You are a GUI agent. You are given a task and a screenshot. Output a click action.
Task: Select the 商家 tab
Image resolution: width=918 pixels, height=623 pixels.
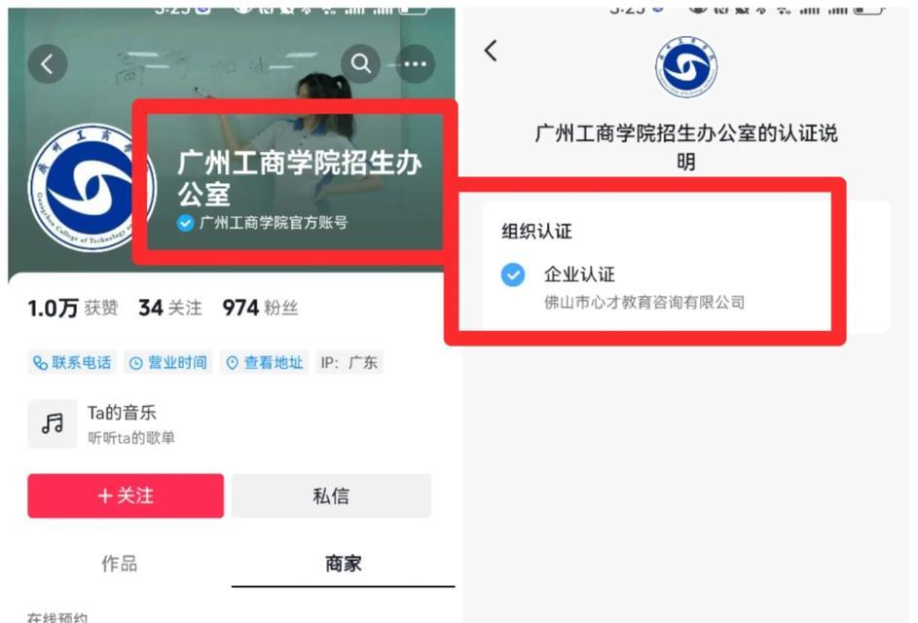[344, 564]
